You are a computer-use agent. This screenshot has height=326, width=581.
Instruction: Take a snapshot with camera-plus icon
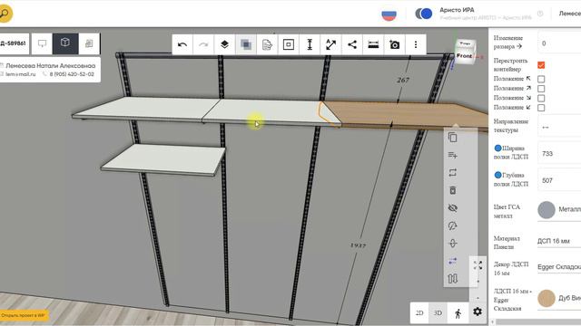pyautogui.click(x=395, y=44)
